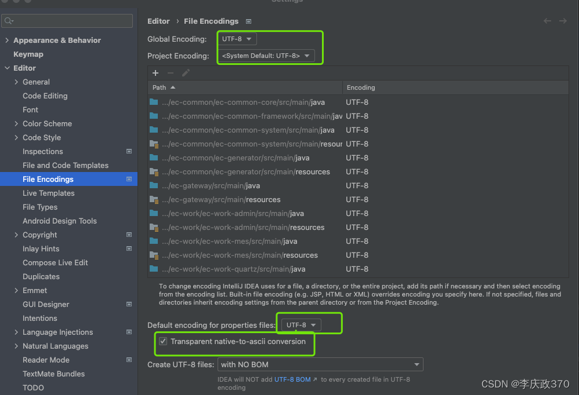Expand the Code Style node
Image resolution: width=579 pixels, height=395 pixels.
16,137
